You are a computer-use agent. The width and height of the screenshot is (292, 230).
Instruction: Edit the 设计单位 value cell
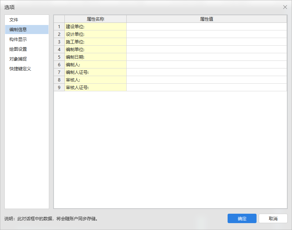click(x=206, y=34)
